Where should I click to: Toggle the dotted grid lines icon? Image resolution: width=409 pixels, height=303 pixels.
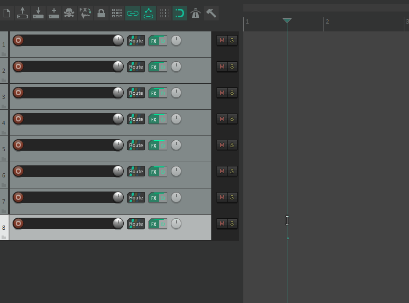tap(164, 13)
